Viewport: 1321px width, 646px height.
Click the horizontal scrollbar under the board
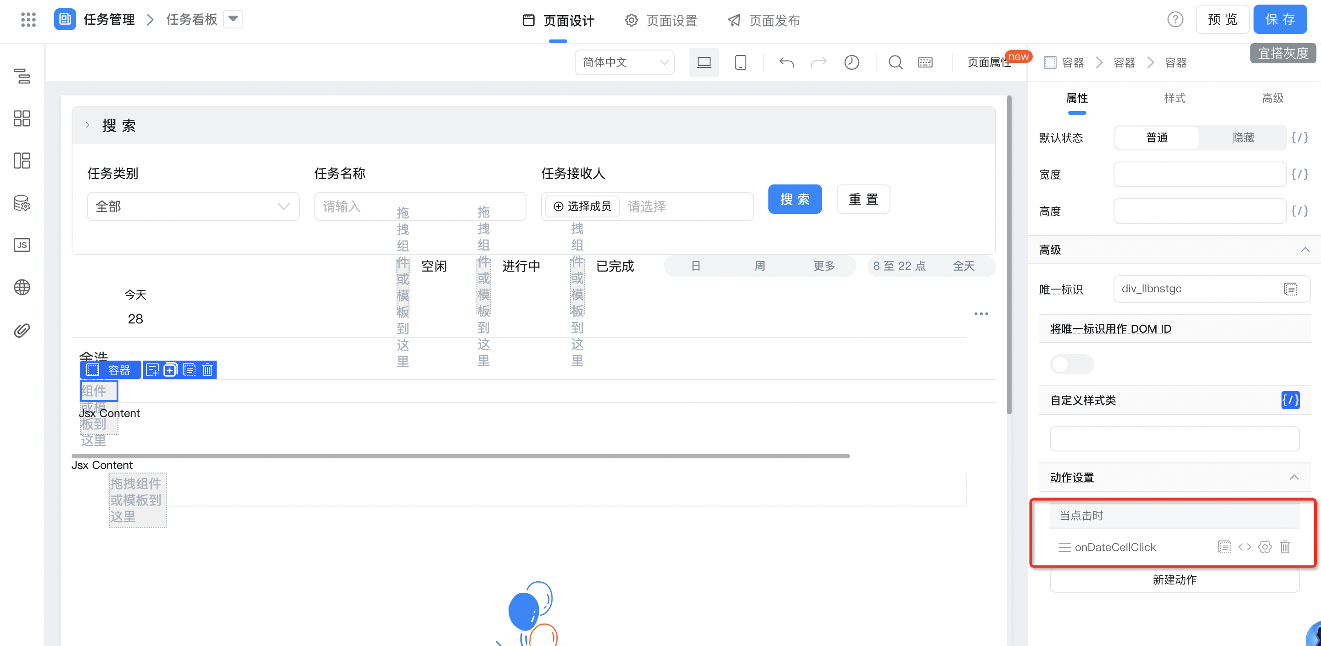[460, 456]
